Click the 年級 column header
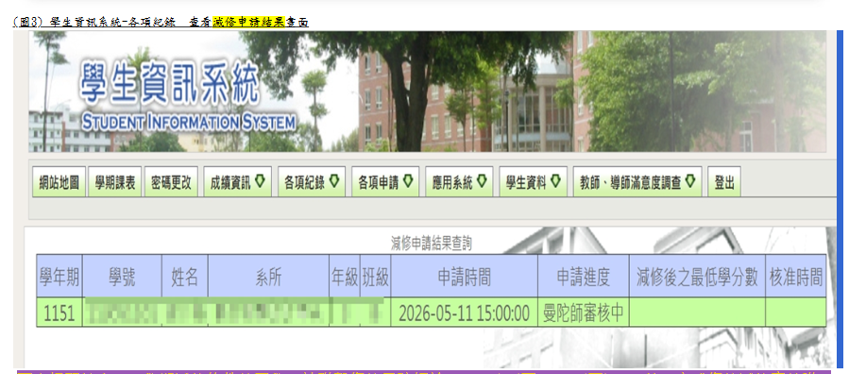 [x=345, y=276]
